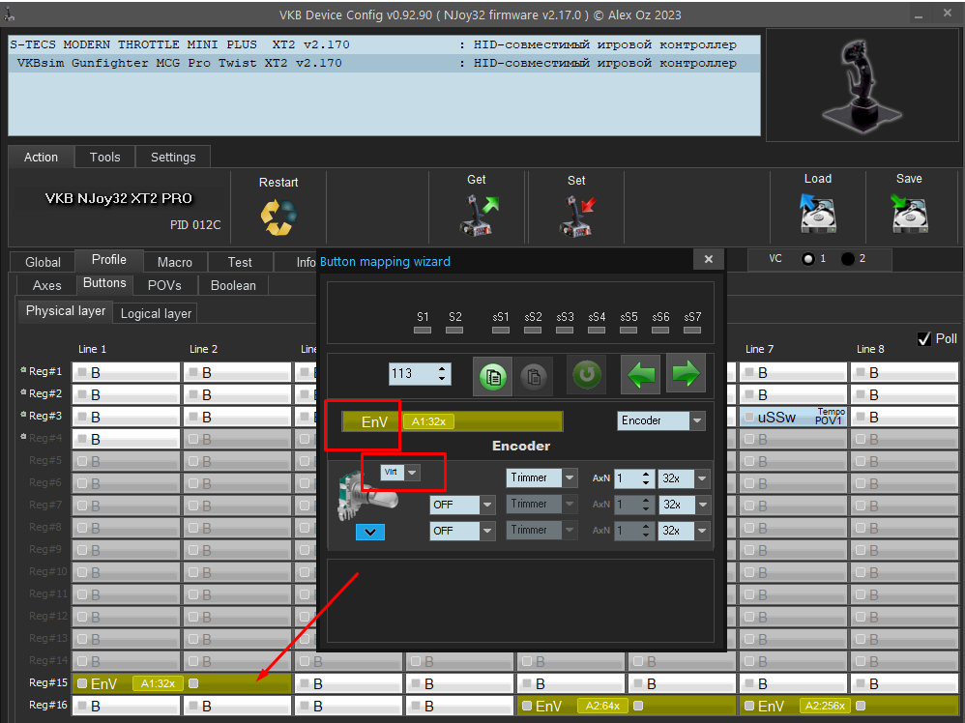Open the first Trimmer mode dropdown
Viewport: 965px width, 723px height.
pos(570,477)
